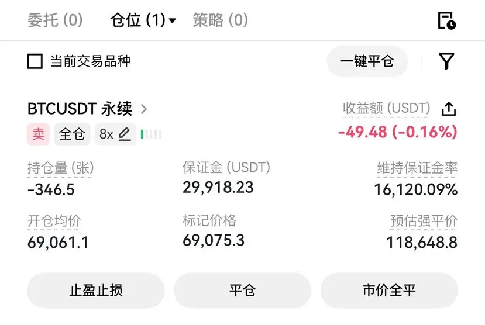Open order history icon at top right
485x325 pixels.
point(447,20)
